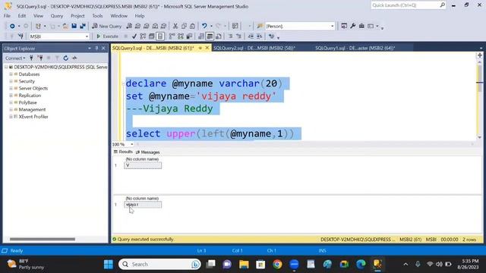
Task: Click the Copy icon in toolbar
Action: coord(184,27)
